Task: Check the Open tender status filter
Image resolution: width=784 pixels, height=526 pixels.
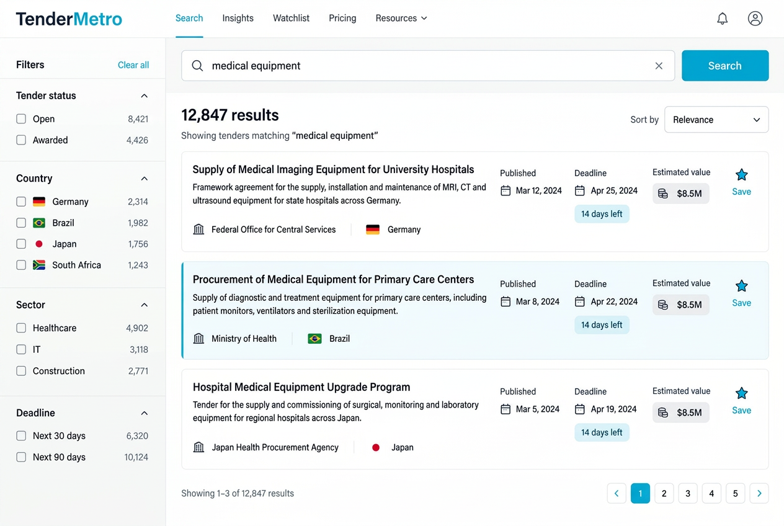Action: pyautogui.click(x=21, y=119)
